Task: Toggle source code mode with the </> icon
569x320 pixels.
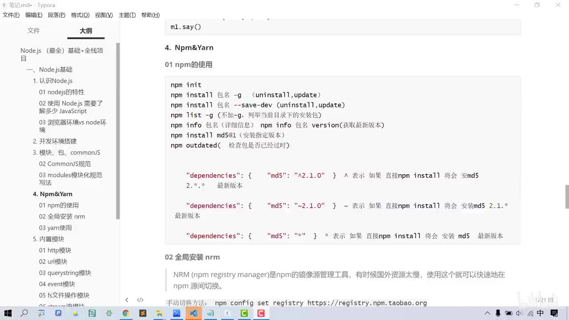Action: click(140, 300)
